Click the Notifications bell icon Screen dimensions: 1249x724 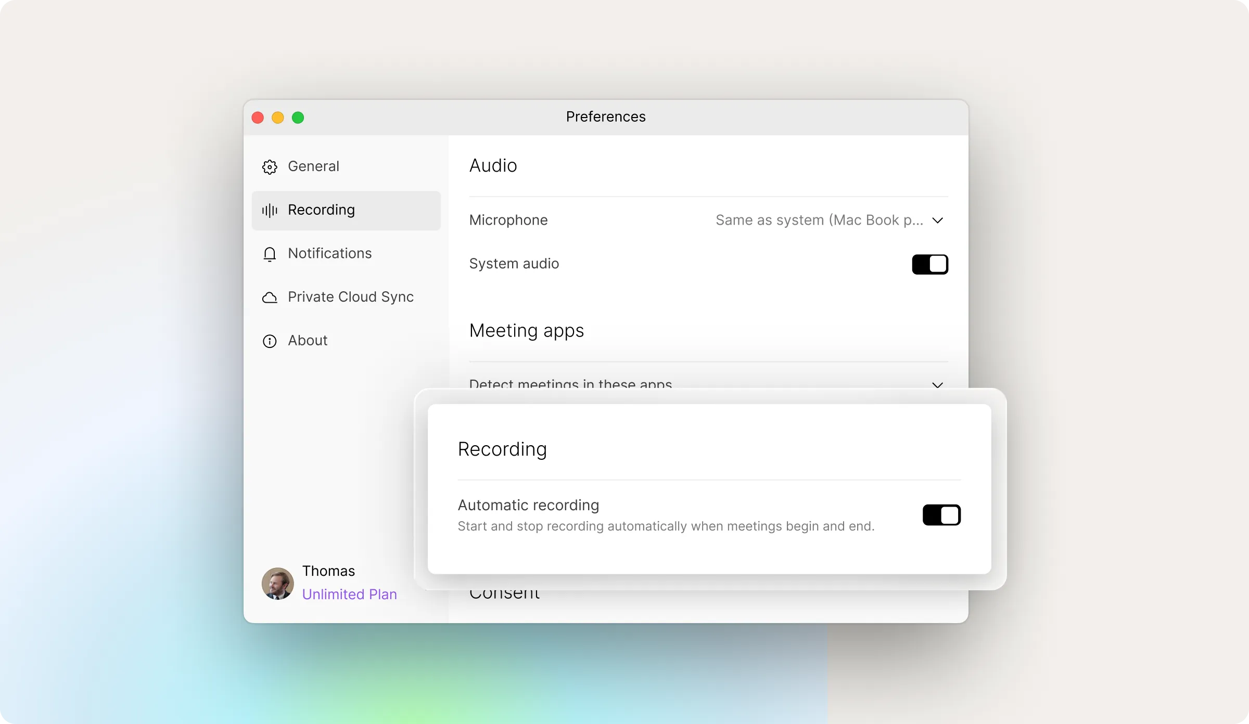pos(270,254)
